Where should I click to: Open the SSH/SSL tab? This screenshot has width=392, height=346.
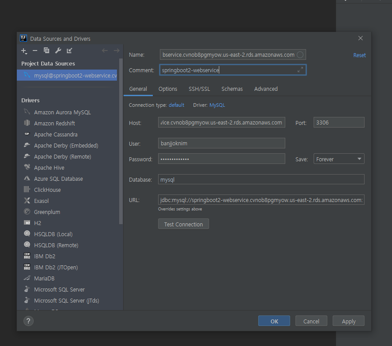click(199, 89)
